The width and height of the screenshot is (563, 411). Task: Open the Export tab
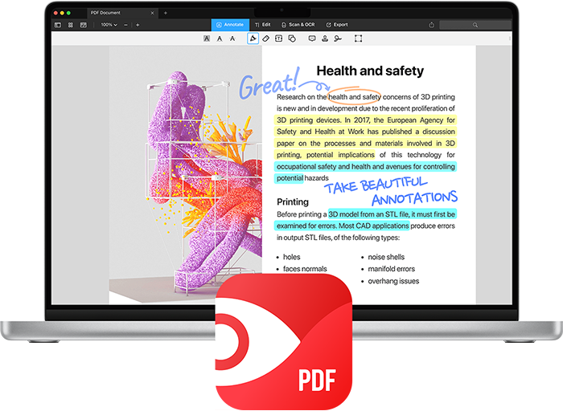click(337, 25)
